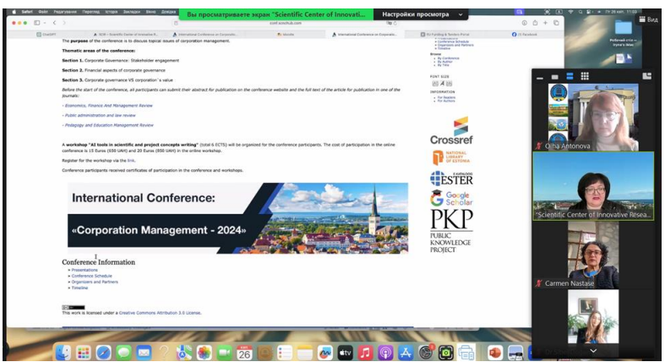Open Launchpad in the Dock
The height and width of the screenshot is (362, 665).
pos(83,352)
